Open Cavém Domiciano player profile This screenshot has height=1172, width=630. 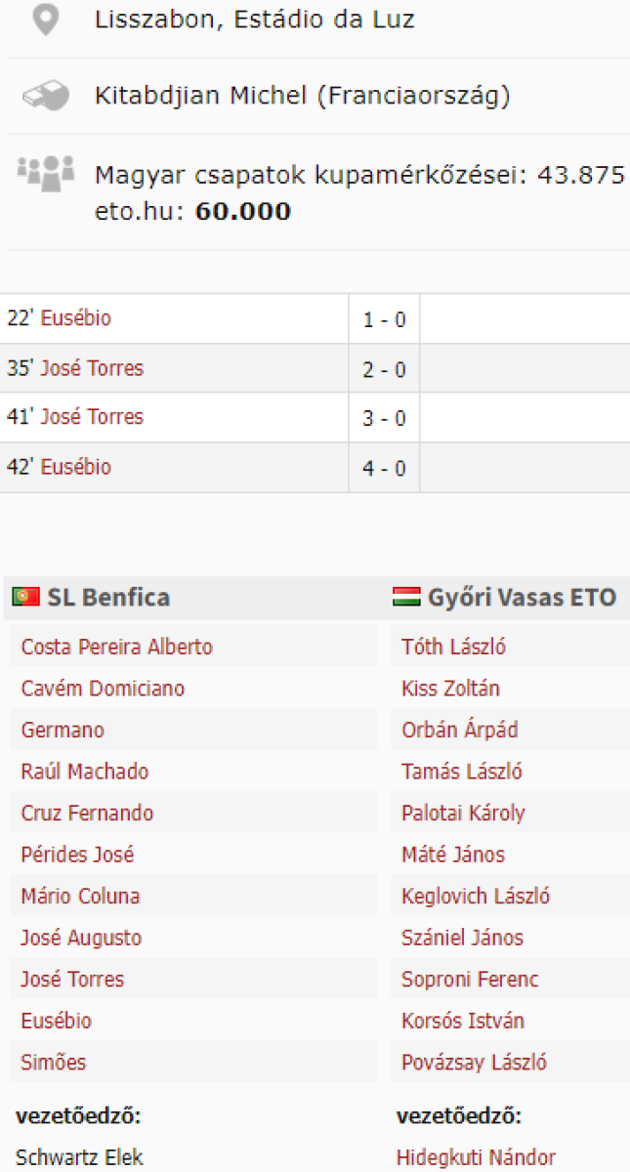(103, 689)
